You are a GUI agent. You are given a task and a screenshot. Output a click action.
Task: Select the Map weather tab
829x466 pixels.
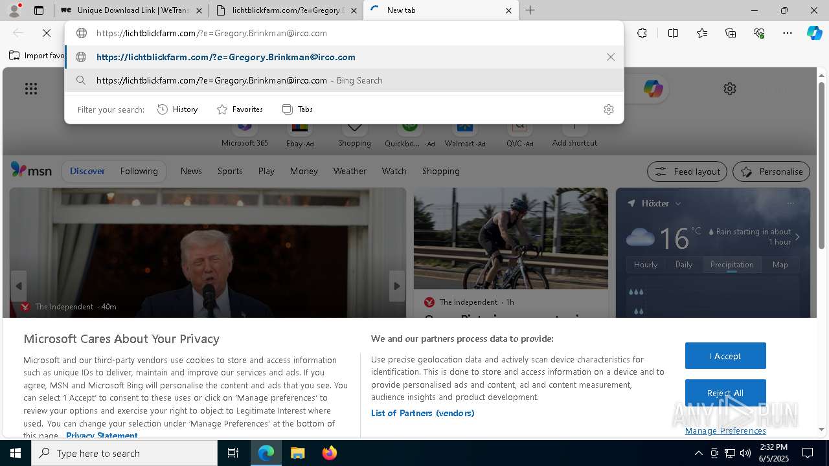point(780,265)
